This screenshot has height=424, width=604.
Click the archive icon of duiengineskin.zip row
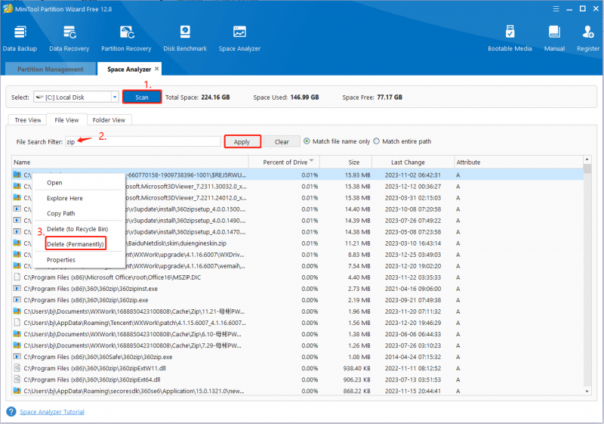(x=17, y=243)
